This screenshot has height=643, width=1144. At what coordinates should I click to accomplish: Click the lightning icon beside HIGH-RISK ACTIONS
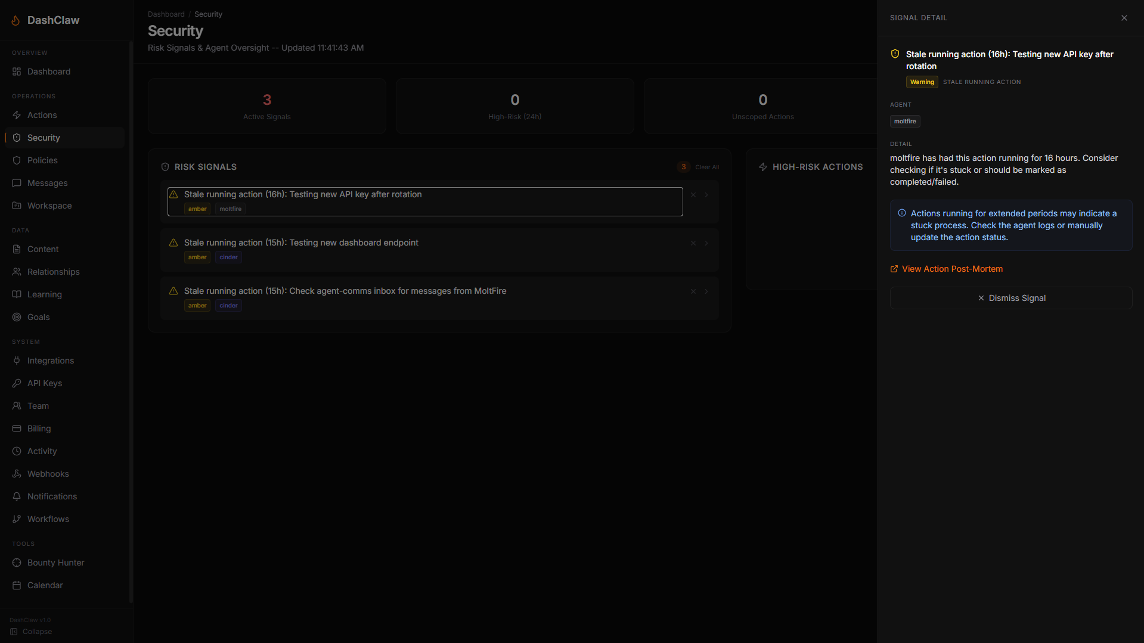coord(763,167)
